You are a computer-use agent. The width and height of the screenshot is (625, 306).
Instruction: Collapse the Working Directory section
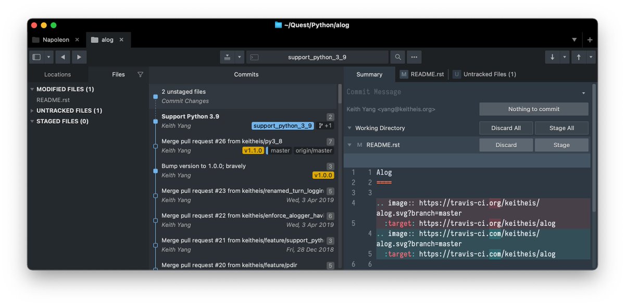tap(349, 128)
